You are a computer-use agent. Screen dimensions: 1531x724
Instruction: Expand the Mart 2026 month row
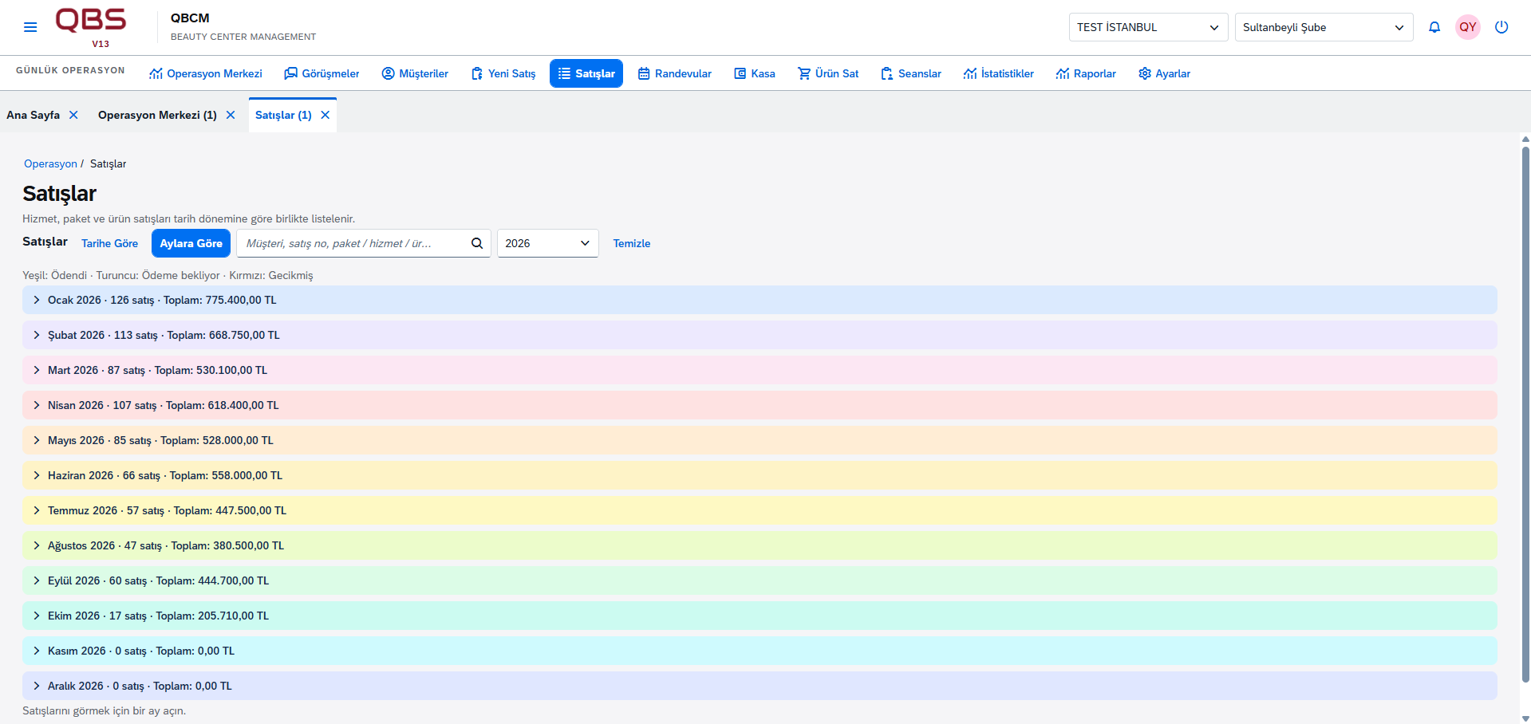point(760,370)
